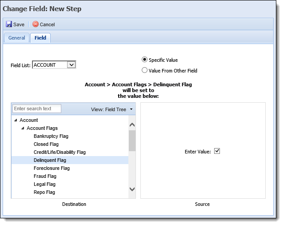The width and height of the screenshot is (283, 225).
Task: Select the Specific Value radio button
Action: [144, 60]
